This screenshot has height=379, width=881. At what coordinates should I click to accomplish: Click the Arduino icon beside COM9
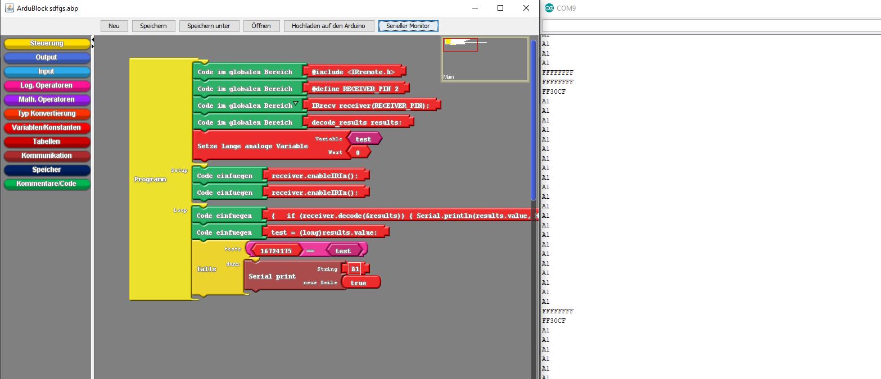coord(549,8)
